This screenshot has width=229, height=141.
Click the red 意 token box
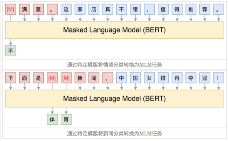click(39, 9)
